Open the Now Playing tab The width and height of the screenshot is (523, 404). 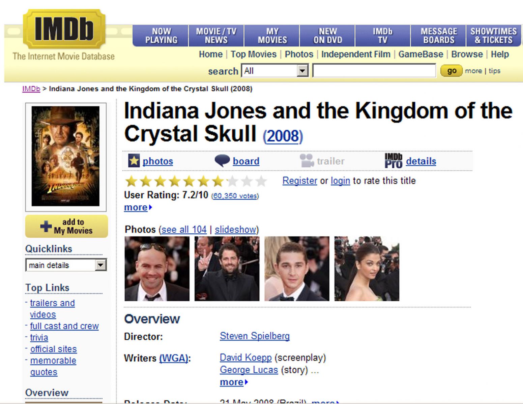coord(161,36)
